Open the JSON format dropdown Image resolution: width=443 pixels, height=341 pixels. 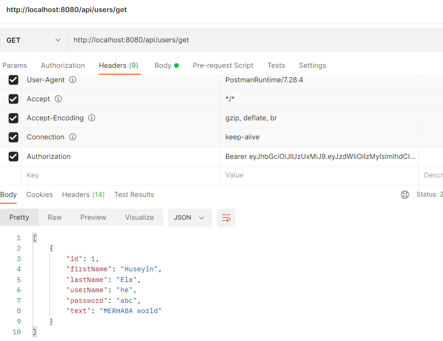pyautogui.click(x=190, y=218)
